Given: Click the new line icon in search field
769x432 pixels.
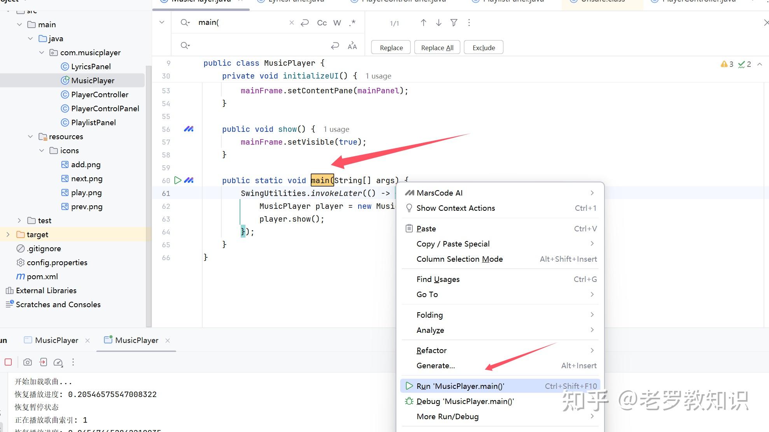Looking at the screenshot, I should pyautogui.click(x=305, y=23).
